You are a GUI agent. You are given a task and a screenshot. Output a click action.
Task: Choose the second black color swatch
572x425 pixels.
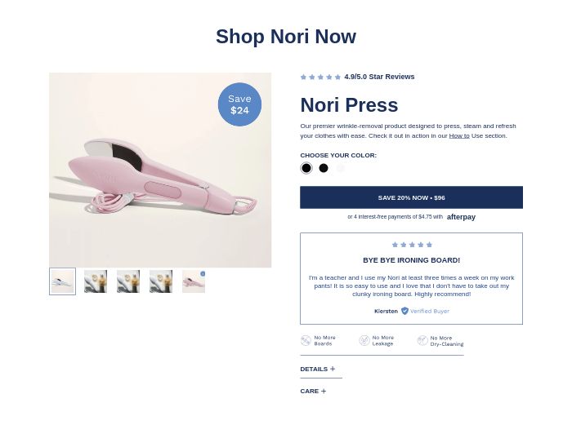coord(324,168)
